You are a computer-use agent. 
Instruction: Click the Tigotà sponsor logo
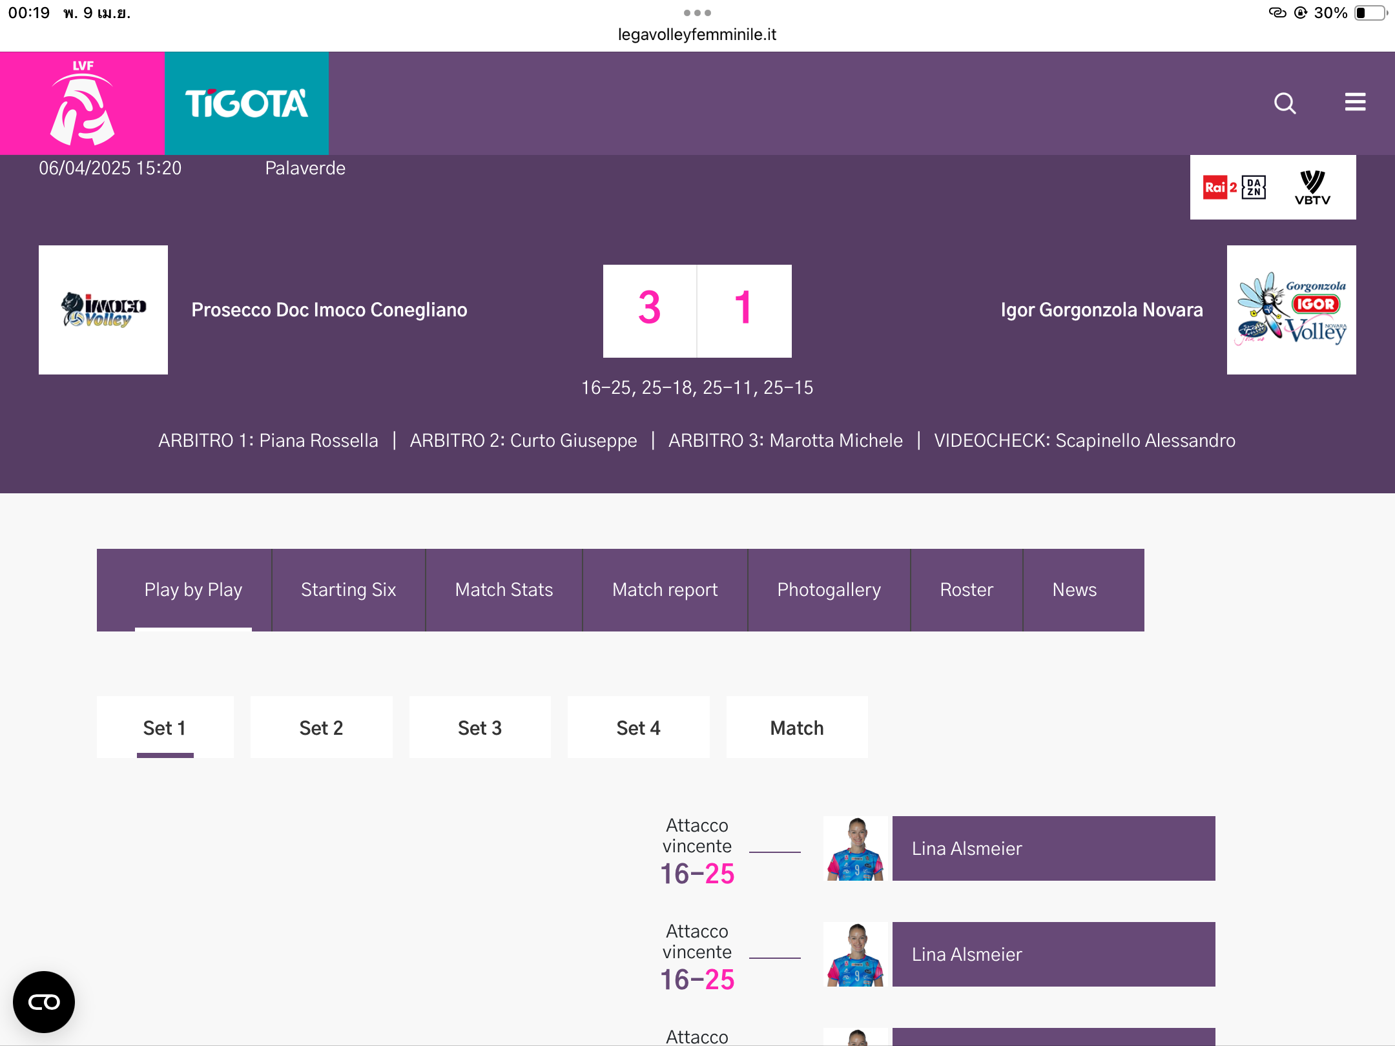click(247, 103)
